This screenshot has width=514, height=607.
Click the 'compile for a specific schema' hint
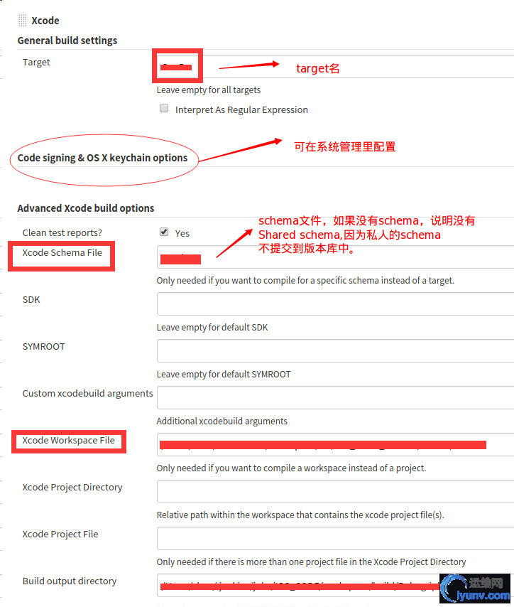point(305,281)
